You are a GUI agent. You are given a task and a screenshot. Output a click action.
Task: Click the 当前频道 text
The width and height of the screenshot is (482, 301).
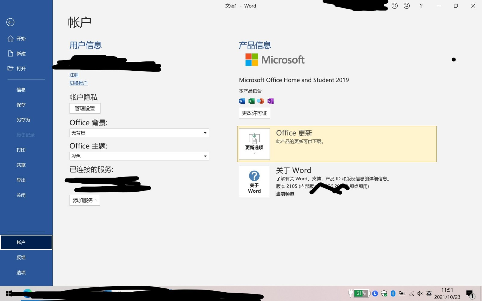[285, 194]
